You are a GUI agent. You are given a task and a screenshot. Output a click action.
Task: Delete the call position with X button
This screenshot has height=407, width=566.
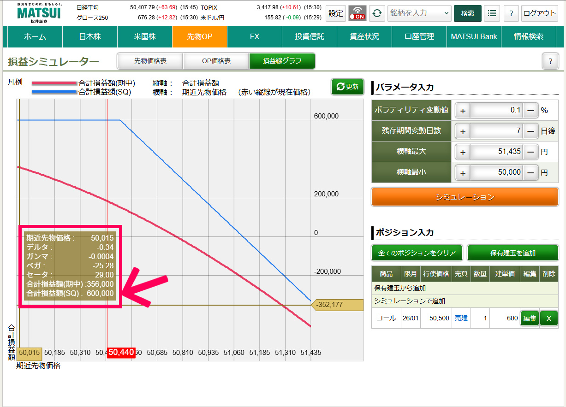(548, 318)
